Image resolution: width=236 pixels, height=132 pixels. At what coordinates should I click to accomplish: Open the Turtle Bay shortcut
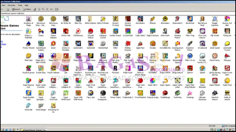click(x=178, y=93)
